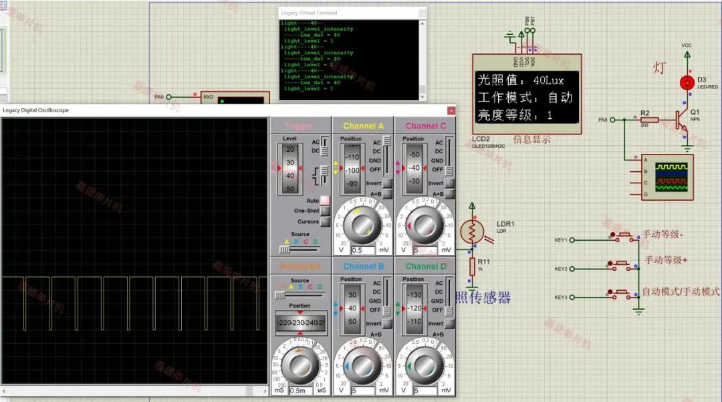This screenshot has width=722, height=402.
Task: Toggle the One-Shot trigger button
Action: pyautogui.click(x=325, y=211)
